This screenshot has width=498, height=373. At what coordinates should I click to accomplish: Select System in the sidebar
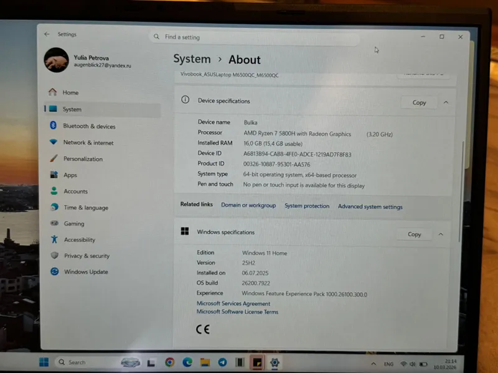click(x=102, y=109)
